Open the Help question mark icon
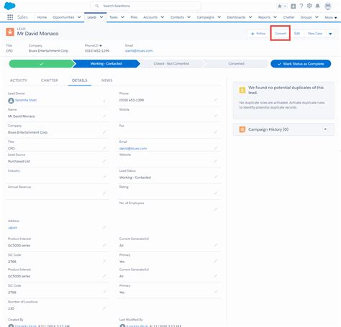 [x=301, y=6]
